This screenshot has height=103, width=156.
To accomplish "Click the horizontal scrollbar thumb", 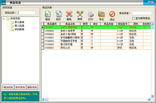I will (x=47, y=99).
